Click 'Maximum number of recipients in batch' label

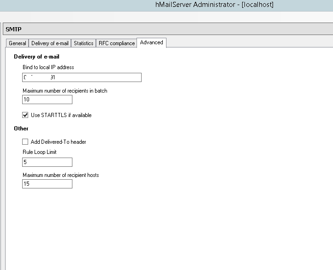[x=65, y=91]
